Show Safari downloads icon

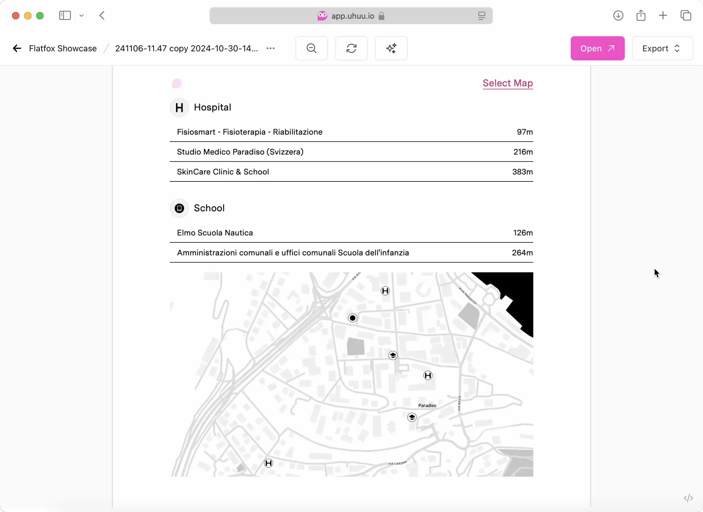[618, 15]
